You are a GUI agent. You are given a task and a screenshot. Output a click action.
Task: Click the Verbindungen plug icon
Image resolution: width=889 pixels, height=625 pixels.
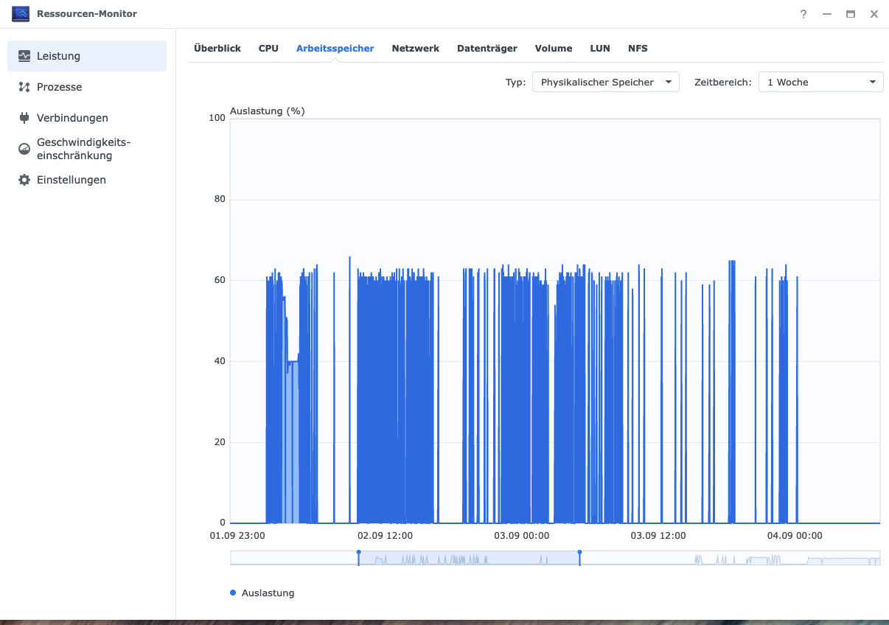tap(24, 118)
